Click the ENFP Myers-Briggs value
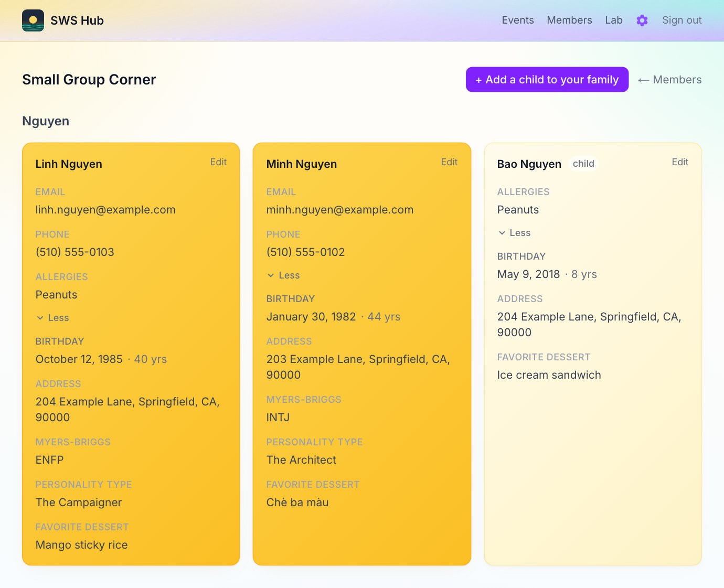The height and width of the screenshot is (588, 724). tap(50, 460)
